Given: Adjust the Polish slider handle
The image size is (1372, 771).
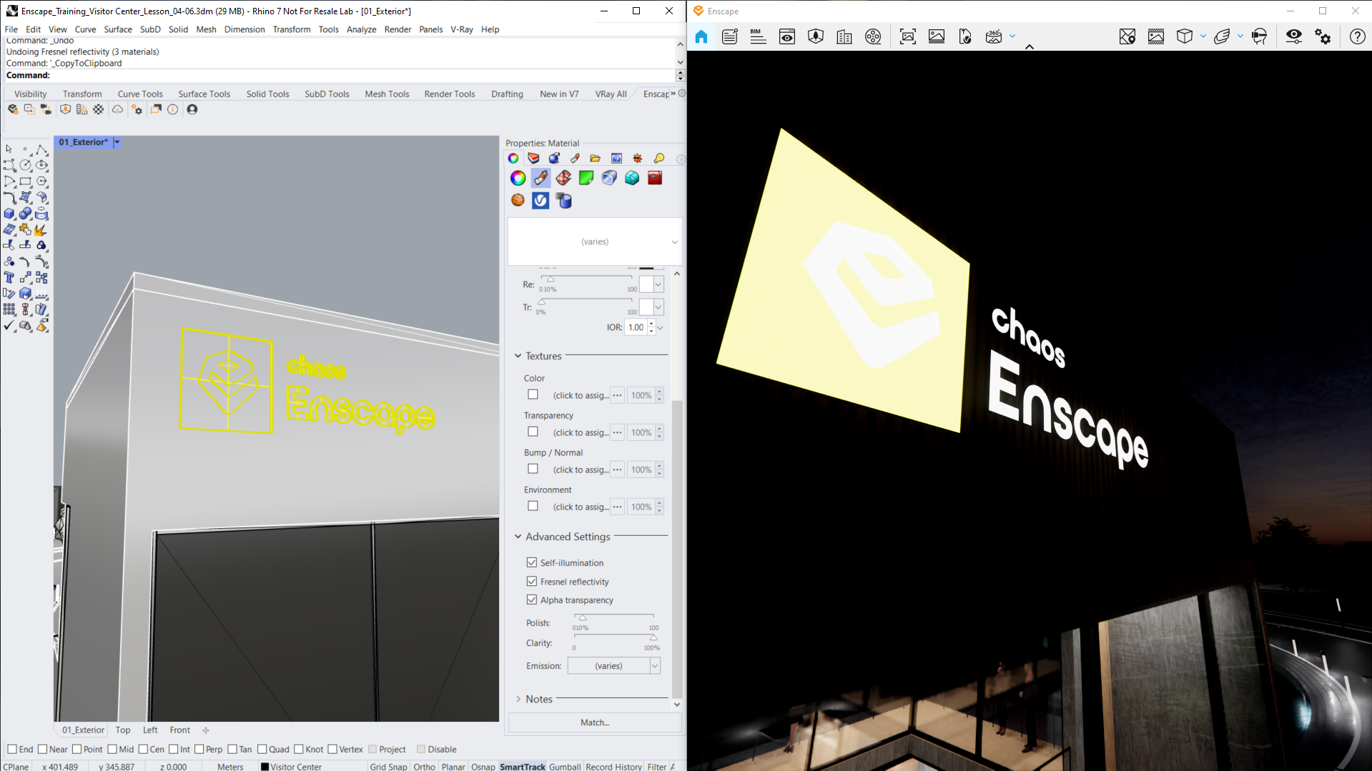Looking at the screenshot, I should (x=583, y=617).
